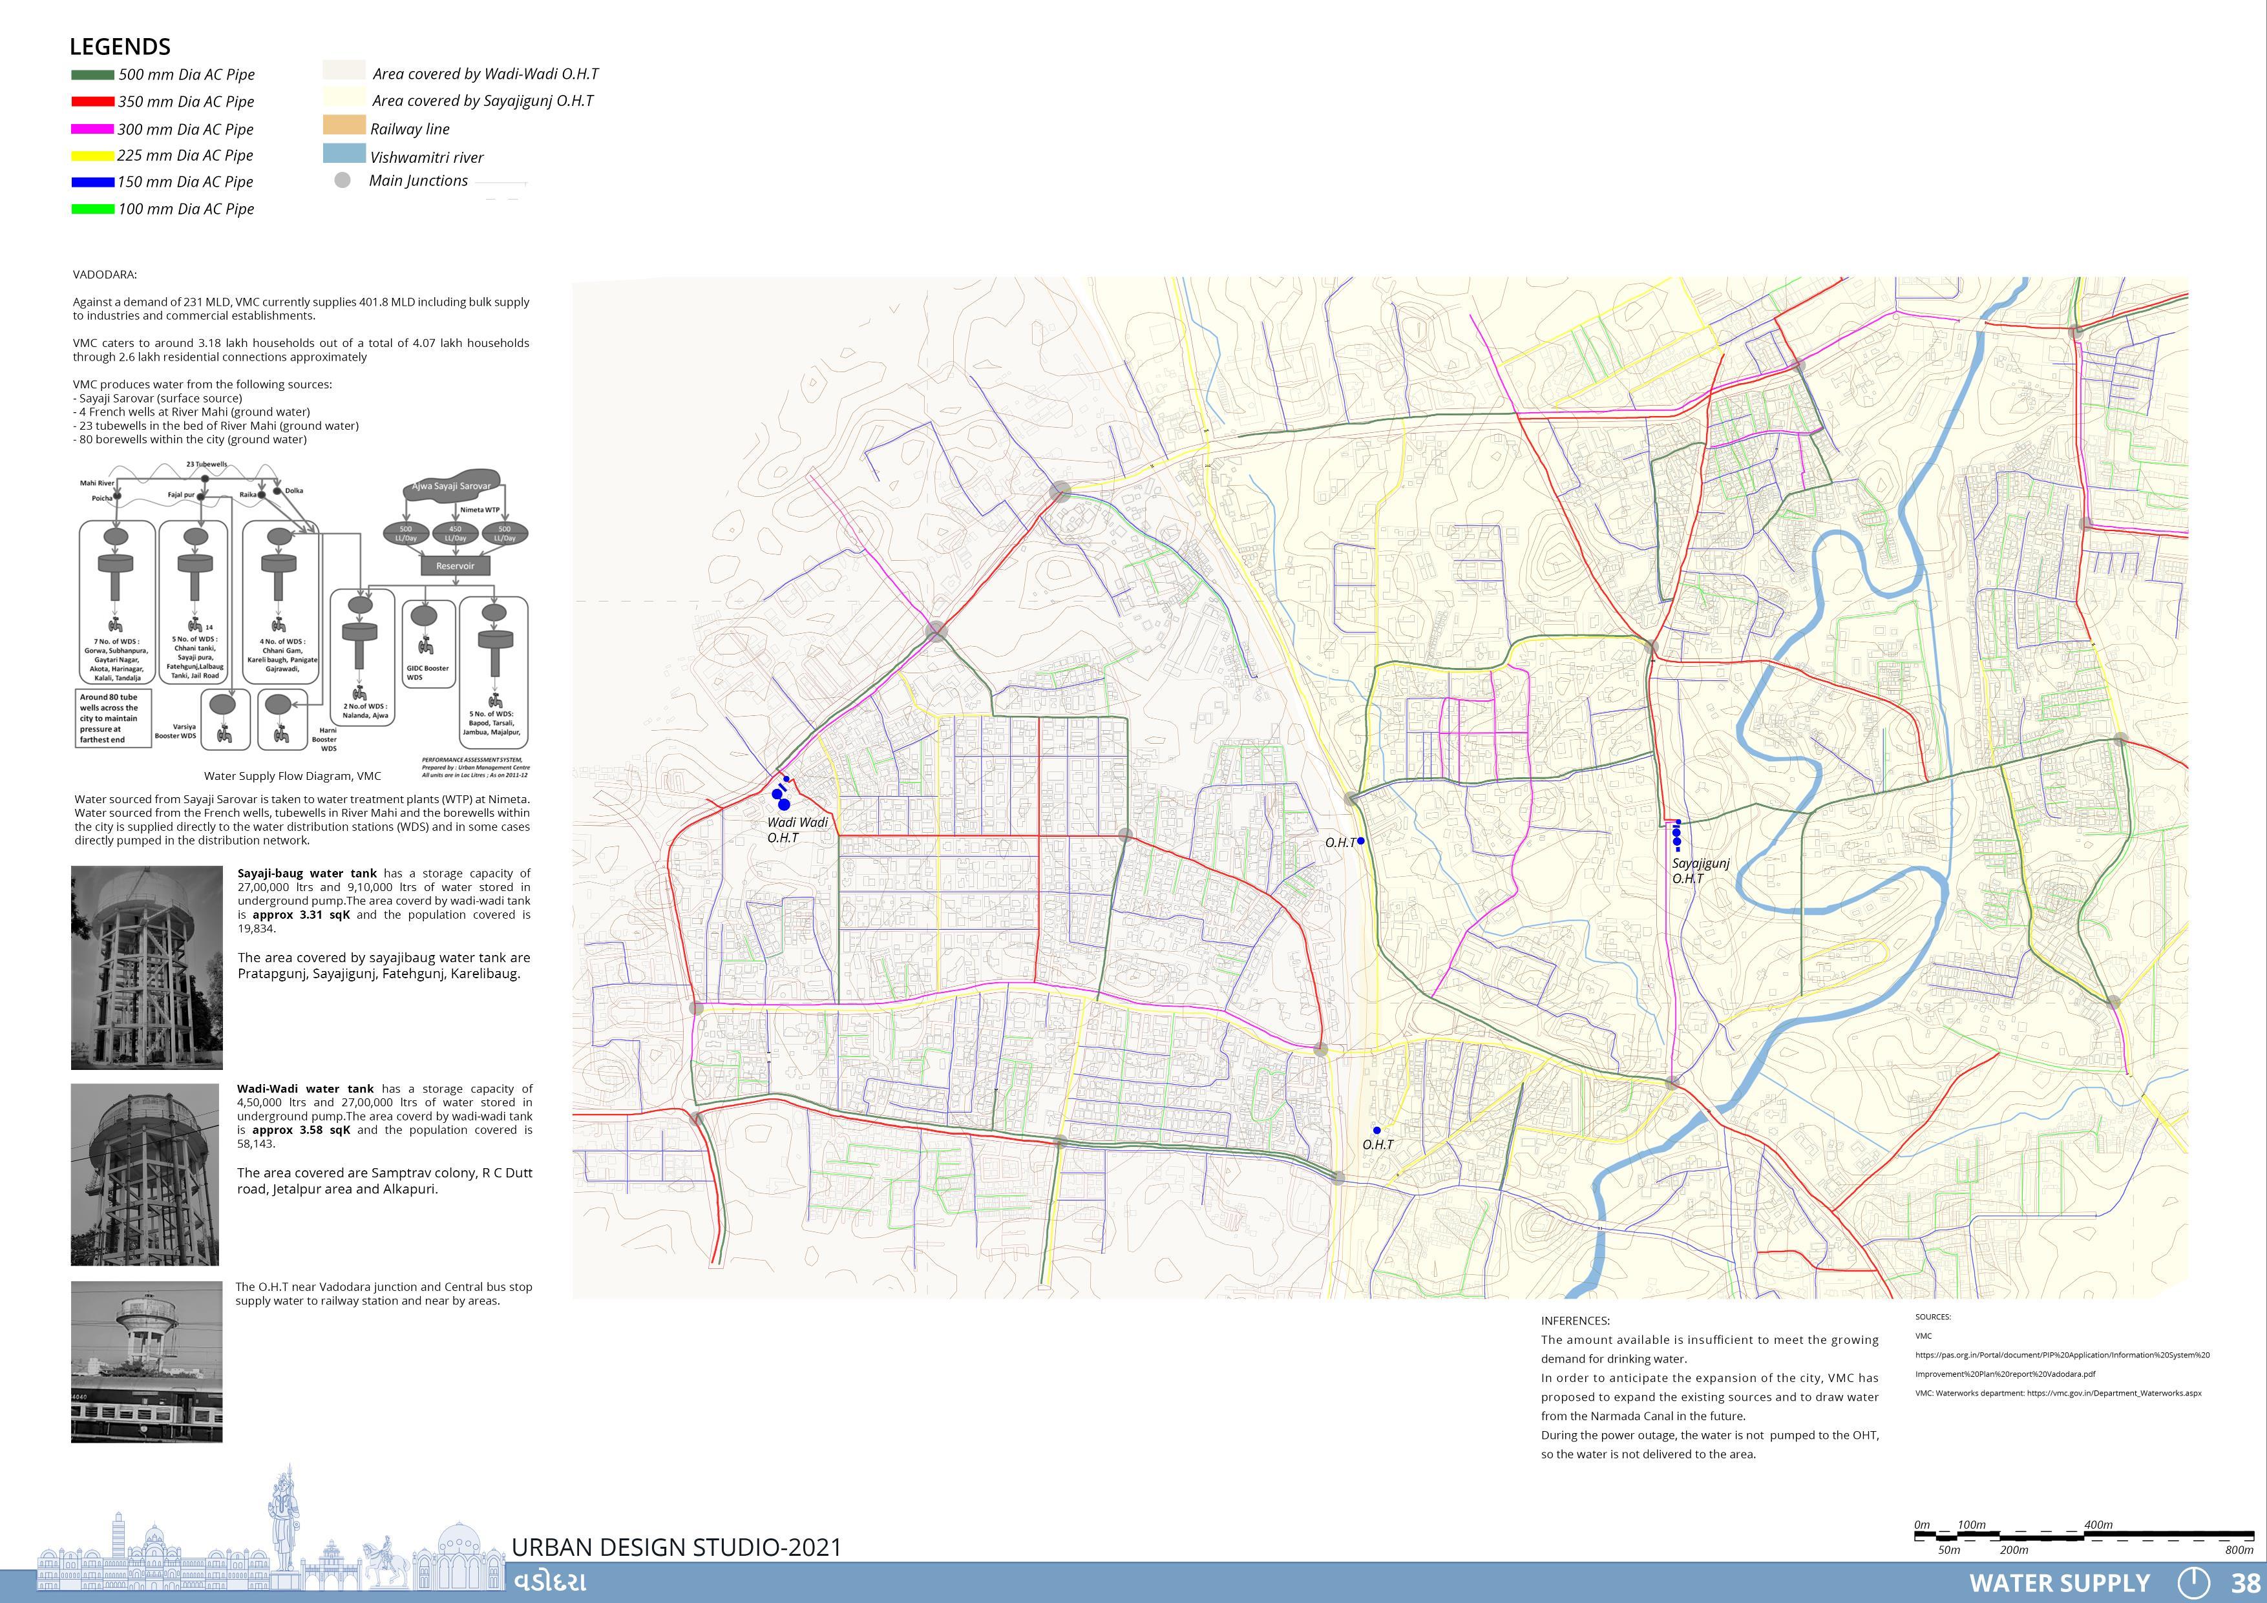The height and width of the screenshot is (1603, 2267).
Task: Click the Main Junctions gray circle legend icon
Action: (x=342, y=181)
